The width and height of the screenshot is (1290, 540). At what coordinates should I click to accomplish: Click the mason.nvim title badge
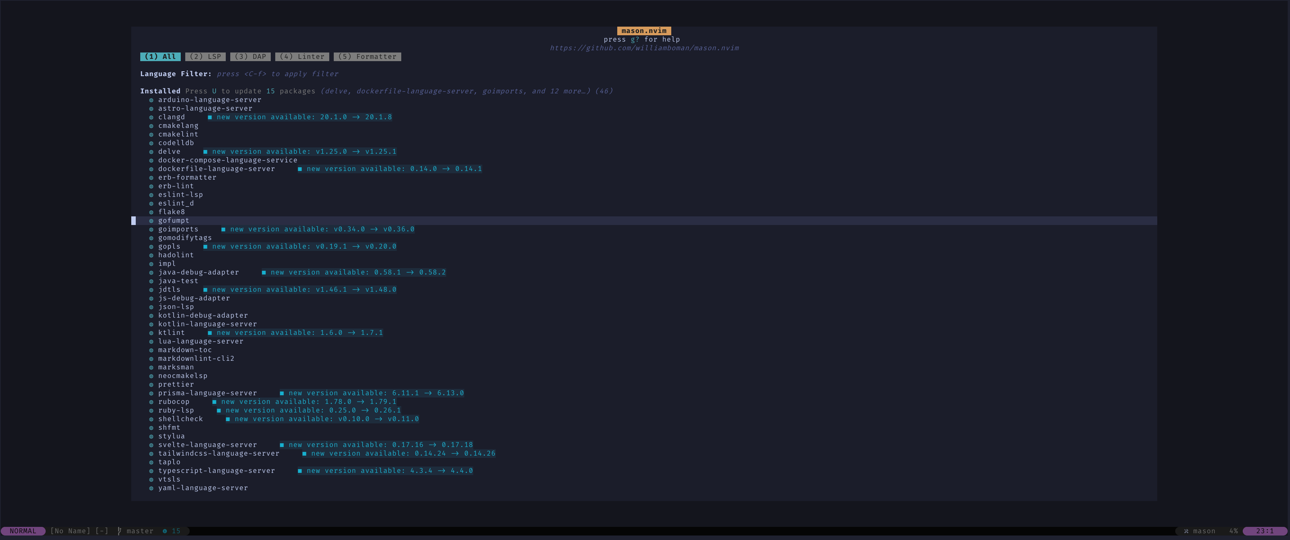644,31
